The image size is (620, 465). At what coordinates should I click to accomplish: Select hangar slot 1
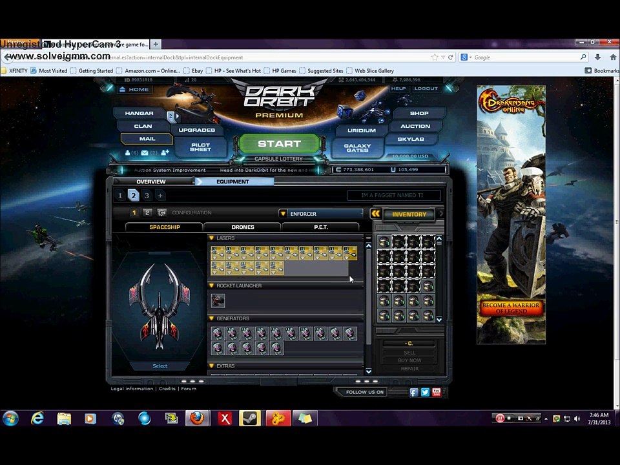coord(120,195)
